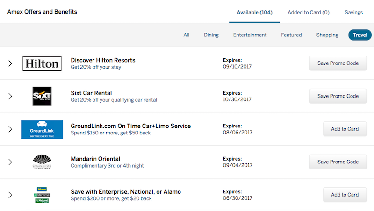The width and height of the screenshot is (374, 211).
Task: Click the 10/30/2017 expiry date
Action: [x=237, y=99]
